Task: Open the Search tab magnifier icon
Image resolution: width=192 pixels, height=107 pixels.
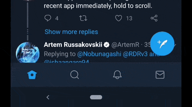Action: (x=75, y=75)
